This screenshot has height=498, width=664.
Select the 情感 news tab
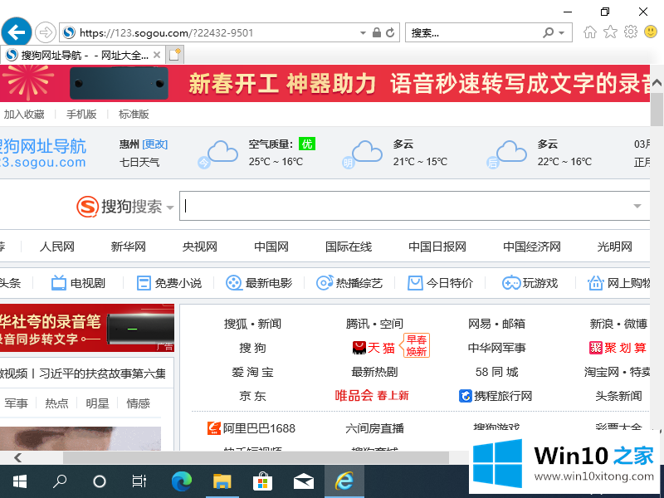138,403
